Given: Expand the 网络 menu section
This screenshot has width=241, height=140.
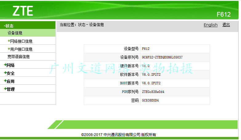Looking at the screenshot, I should [x=9, y=65].
